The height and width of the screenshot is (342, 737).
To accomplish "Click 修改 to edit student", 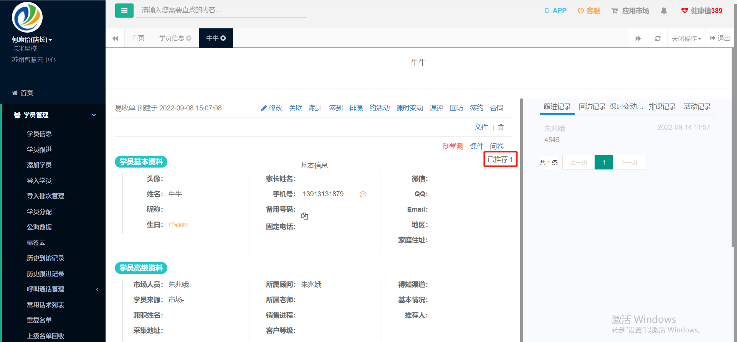I will [272, 108].
